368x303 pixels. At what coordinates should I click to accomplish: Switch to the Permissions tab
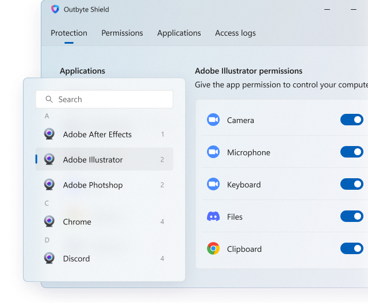[122, 33]
